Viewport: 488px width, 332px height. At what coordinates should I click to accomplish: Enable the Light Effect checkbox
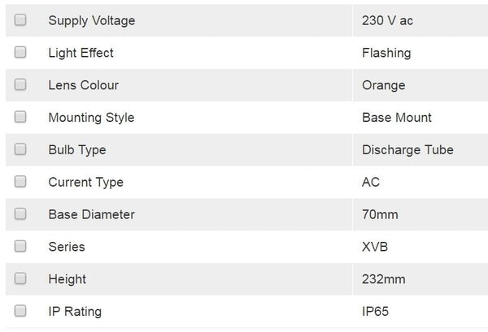(x=20, y=53)
